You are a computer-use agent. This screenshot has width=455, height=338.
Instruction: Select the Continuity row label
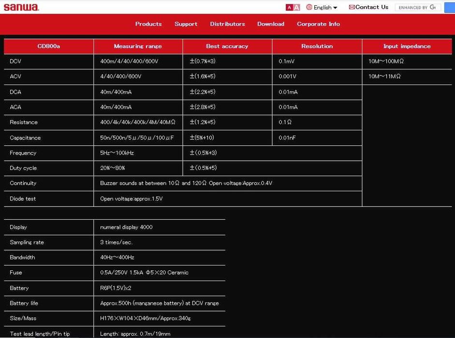click(23, 183)
